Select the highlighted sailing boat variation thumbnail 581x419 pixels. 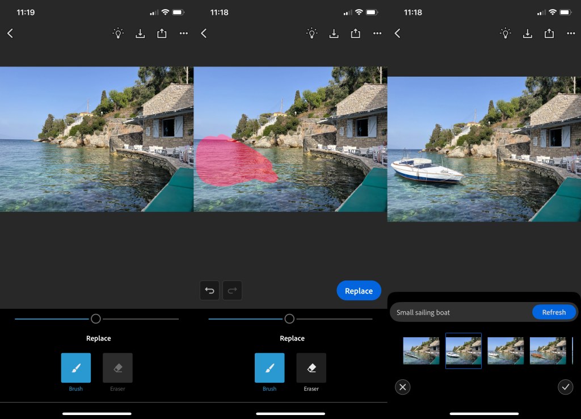(463, 350)
